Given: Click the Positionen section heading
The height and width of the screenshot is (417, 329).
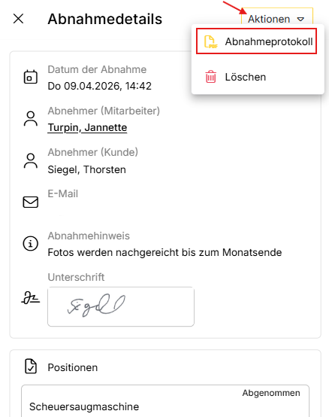Looking at the screenshot, I should (73, 367).
